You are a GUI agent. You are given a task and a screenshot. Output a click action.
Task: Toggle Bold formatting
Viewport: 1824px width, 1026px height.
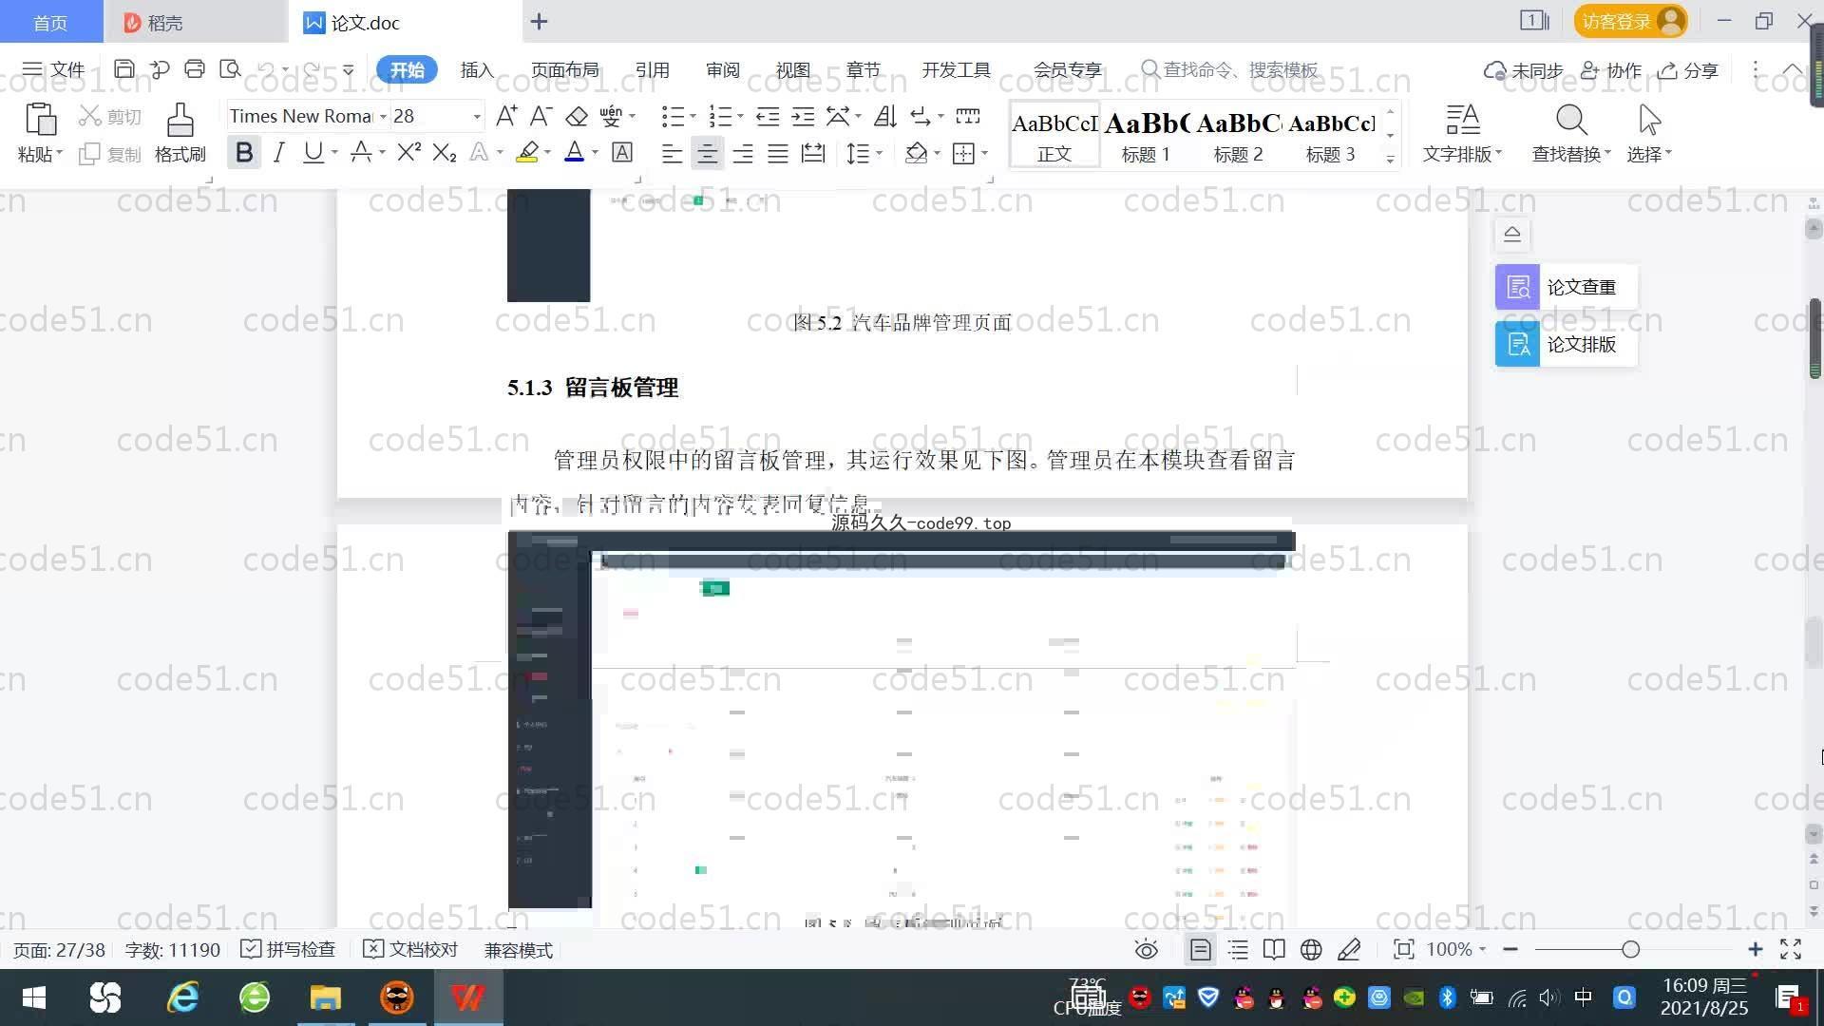tap(244, 152)
